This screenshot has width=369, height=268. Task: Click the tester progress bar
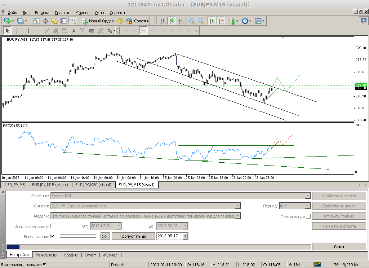159,247
